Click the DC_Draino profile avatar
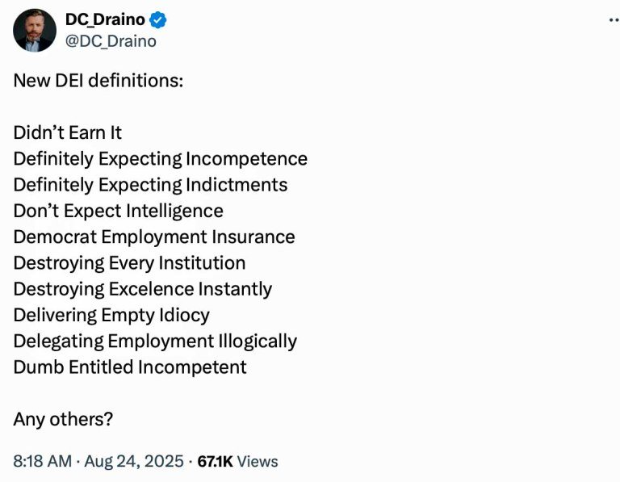The image size is (620, 482). [x=35, y=30]
